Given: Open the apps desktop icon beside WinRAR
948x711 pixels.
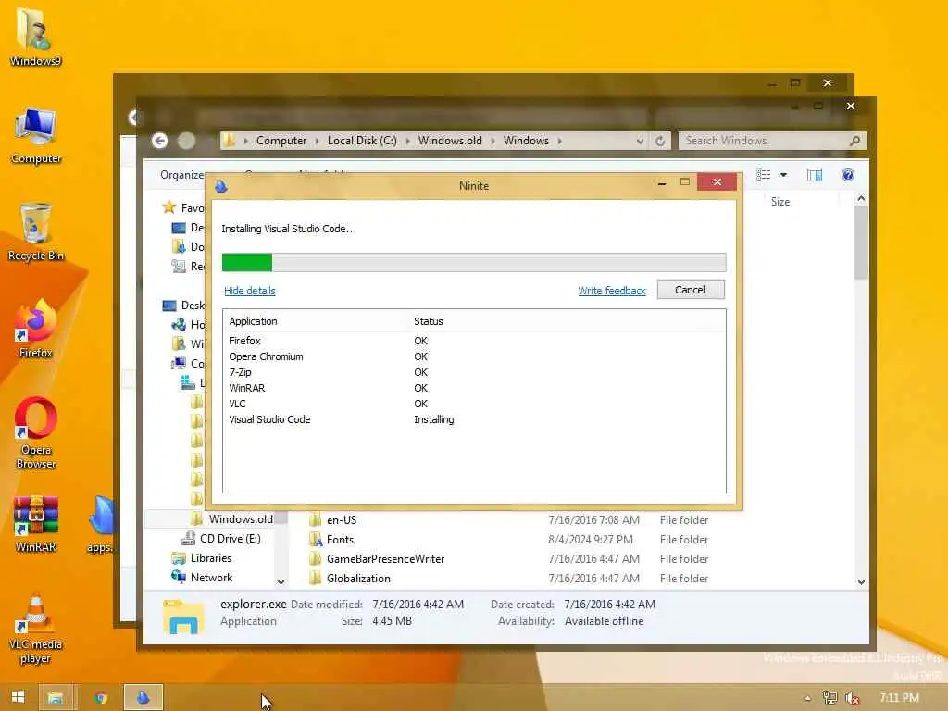Looking at the screenshot, I should point(100,524).
